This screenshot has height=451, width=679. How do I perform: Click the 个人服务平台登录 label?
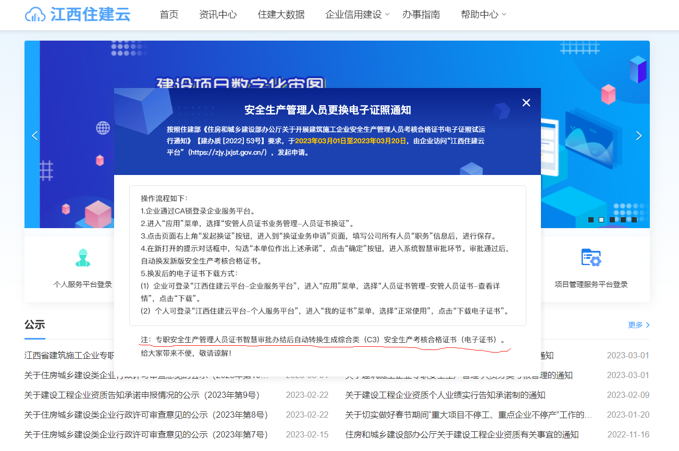(x=83, y=284)
